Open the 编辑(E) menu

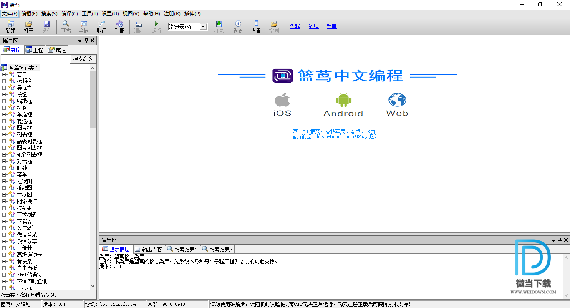pos(29,14)
